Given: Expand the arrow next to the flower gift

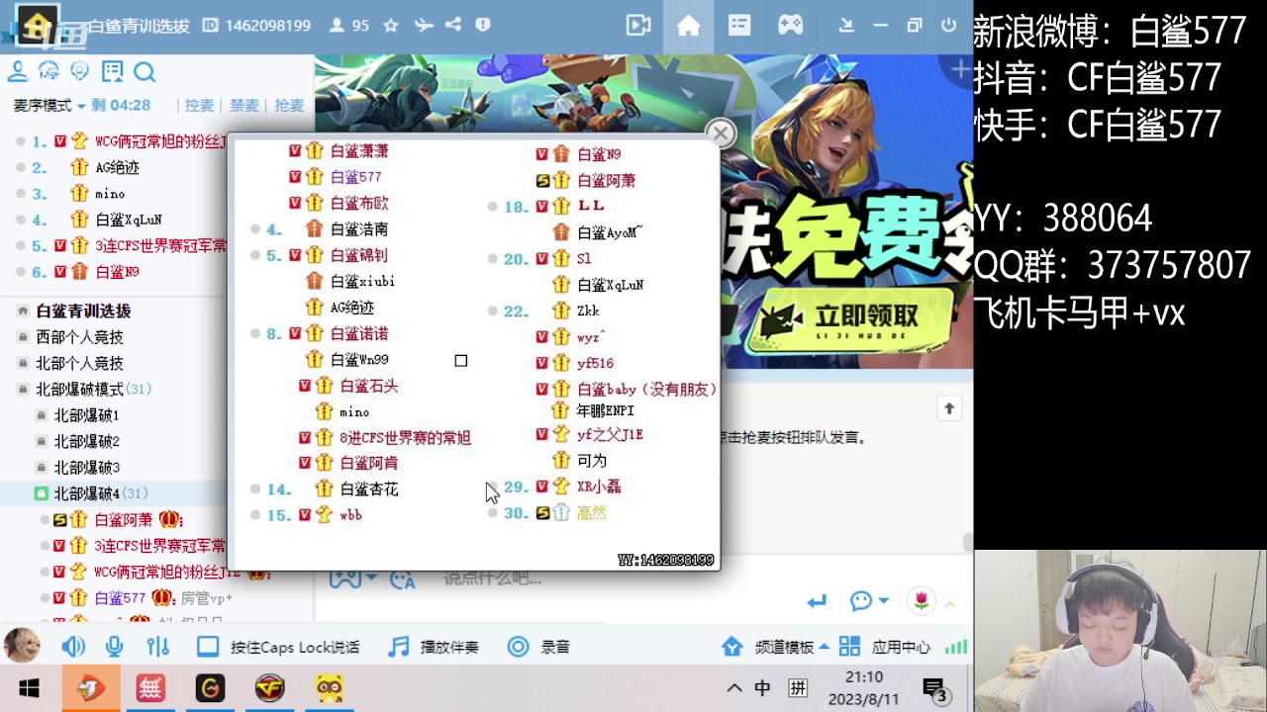Looking at the screenshot, I should [x=949, y=603].
